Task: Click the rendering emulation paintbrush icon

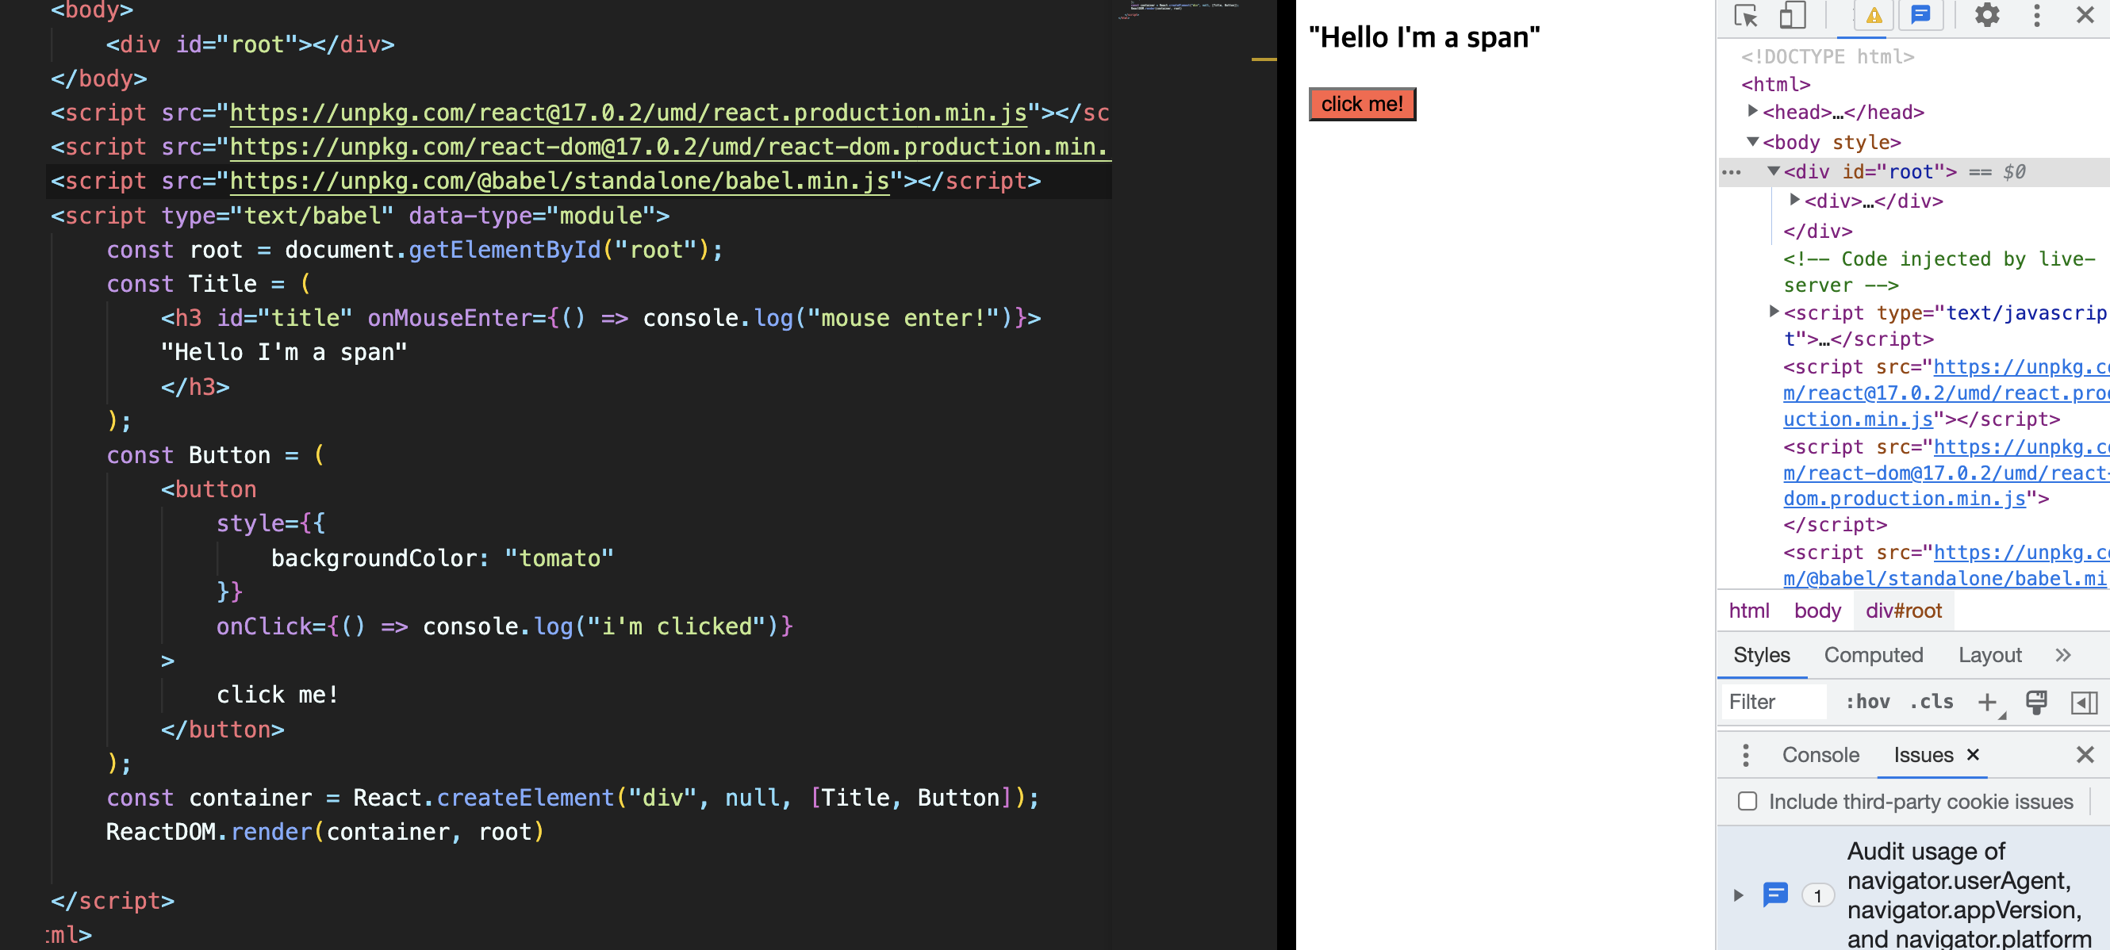Action: point(2036,702)
